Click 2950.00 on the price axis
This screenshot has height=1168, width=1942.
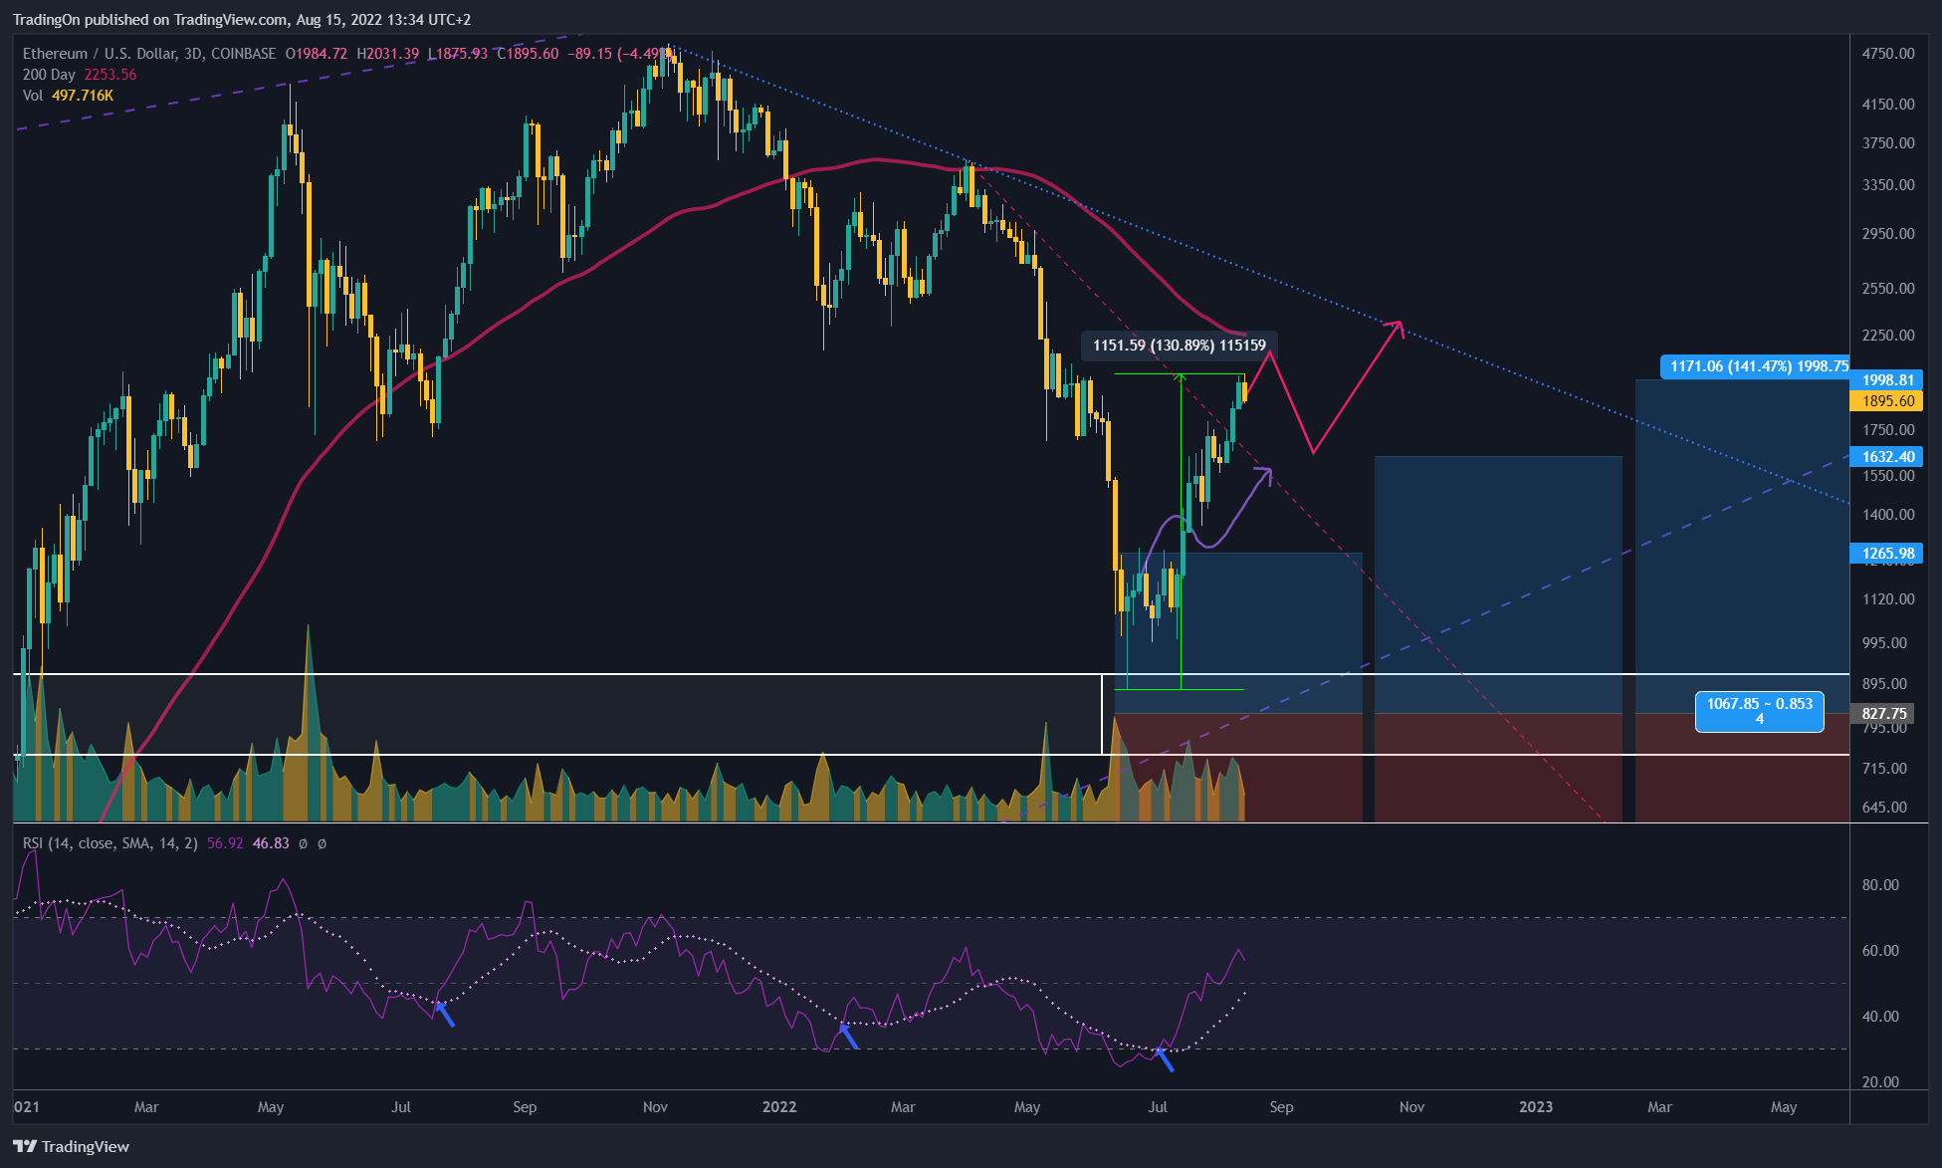[1888, 233]
